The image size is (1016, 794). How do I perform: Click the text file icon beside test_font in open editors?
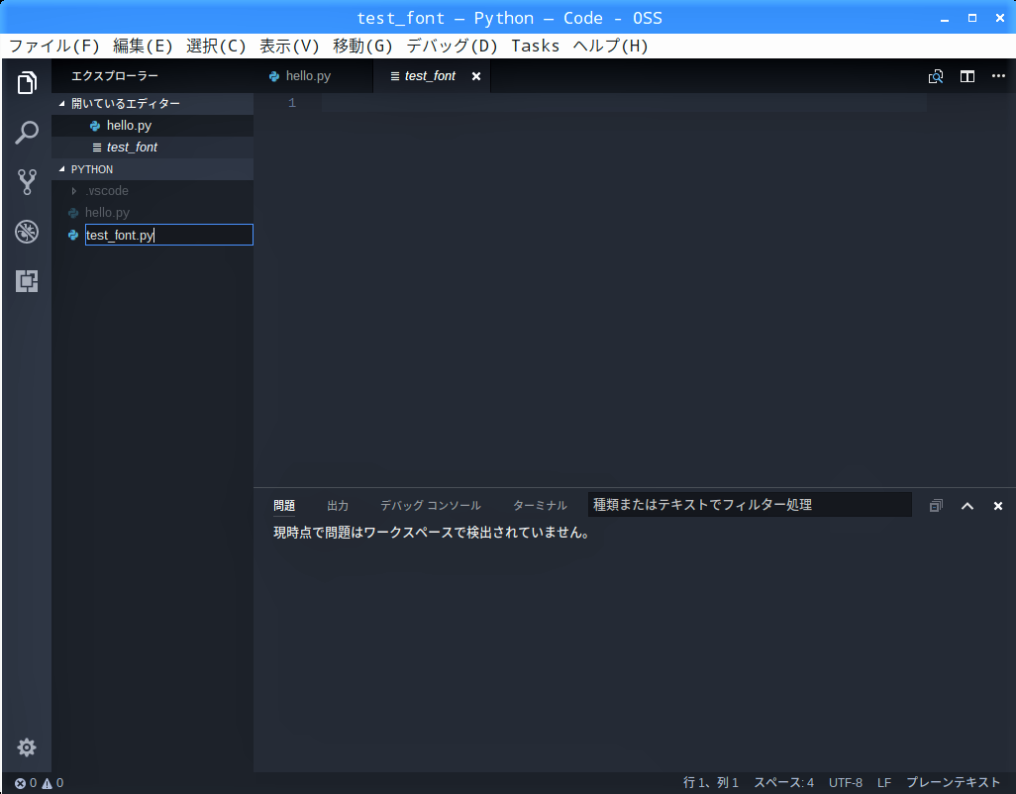pyautogui.click(x=96, y=148)
